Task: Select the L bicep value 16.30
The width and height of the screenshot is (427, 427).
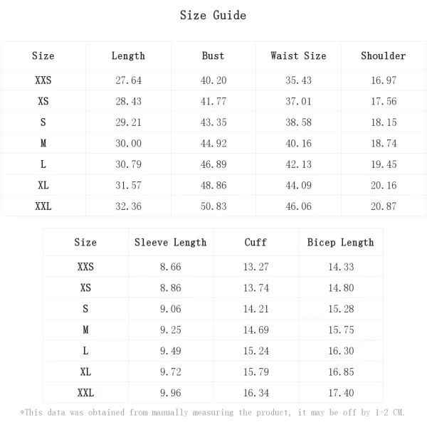Action: pos(341,351)
